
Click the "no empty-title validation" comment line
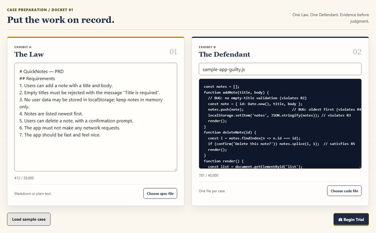(x=257, y=98)
